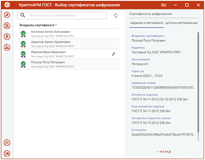Click the Алгоритм открытого ключа label
This screenshot has width=205, height=160.
[x=151, y=118]
